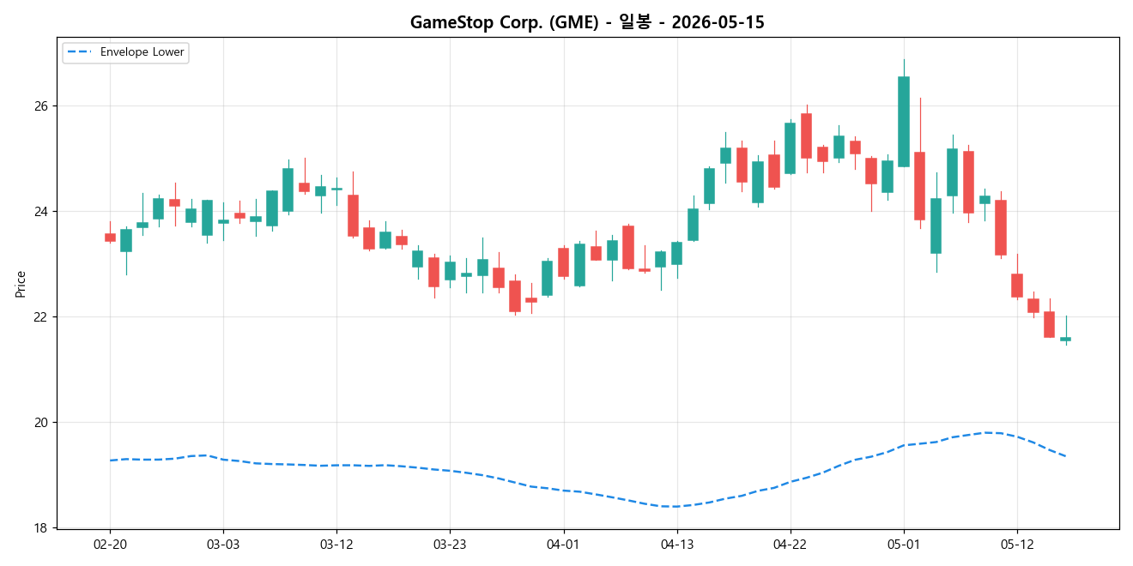This screenshot has width=1133, height=566.
Task: Click the 04-22 x-axis date label
Action: [790, 544]
